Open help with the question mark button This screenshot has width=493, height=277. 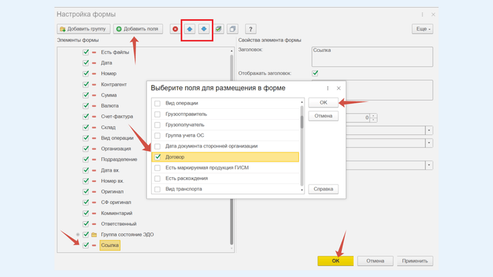click(251, 29)
